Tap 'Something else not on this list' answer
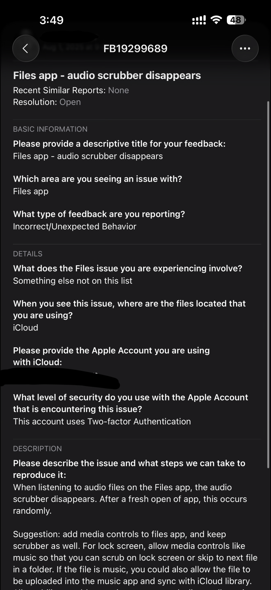Viewport: 271px width, 590px height. click(73, 281)
